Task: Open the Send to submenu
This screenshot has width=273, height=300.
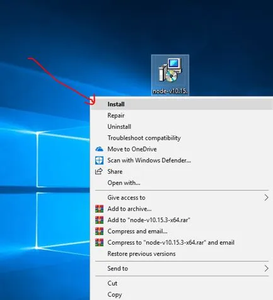Action: tap(182, 269)
